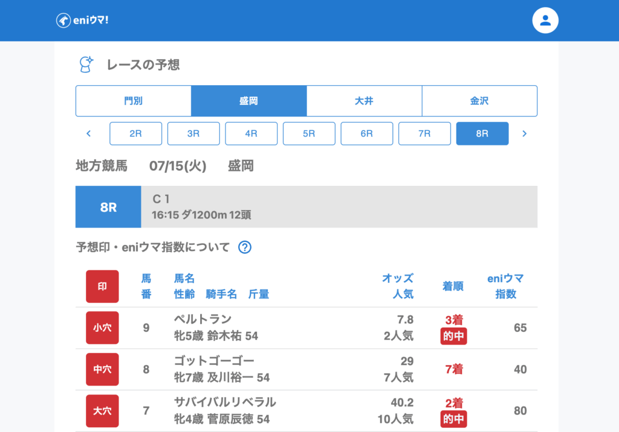Choose race 5R

point(309,134)
